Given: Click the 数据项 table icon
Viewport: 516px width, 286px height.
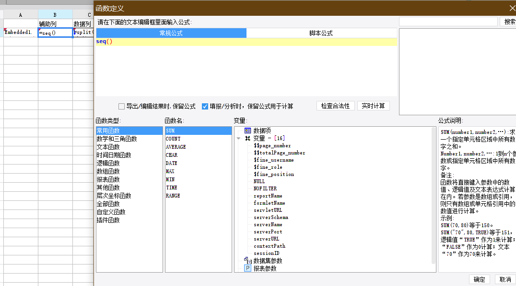Looking at the screenshot, I should coord(248,131).
